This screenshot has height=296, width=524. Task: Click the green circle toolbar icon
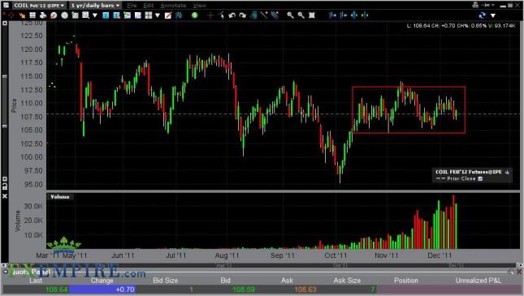coord(195,15)
